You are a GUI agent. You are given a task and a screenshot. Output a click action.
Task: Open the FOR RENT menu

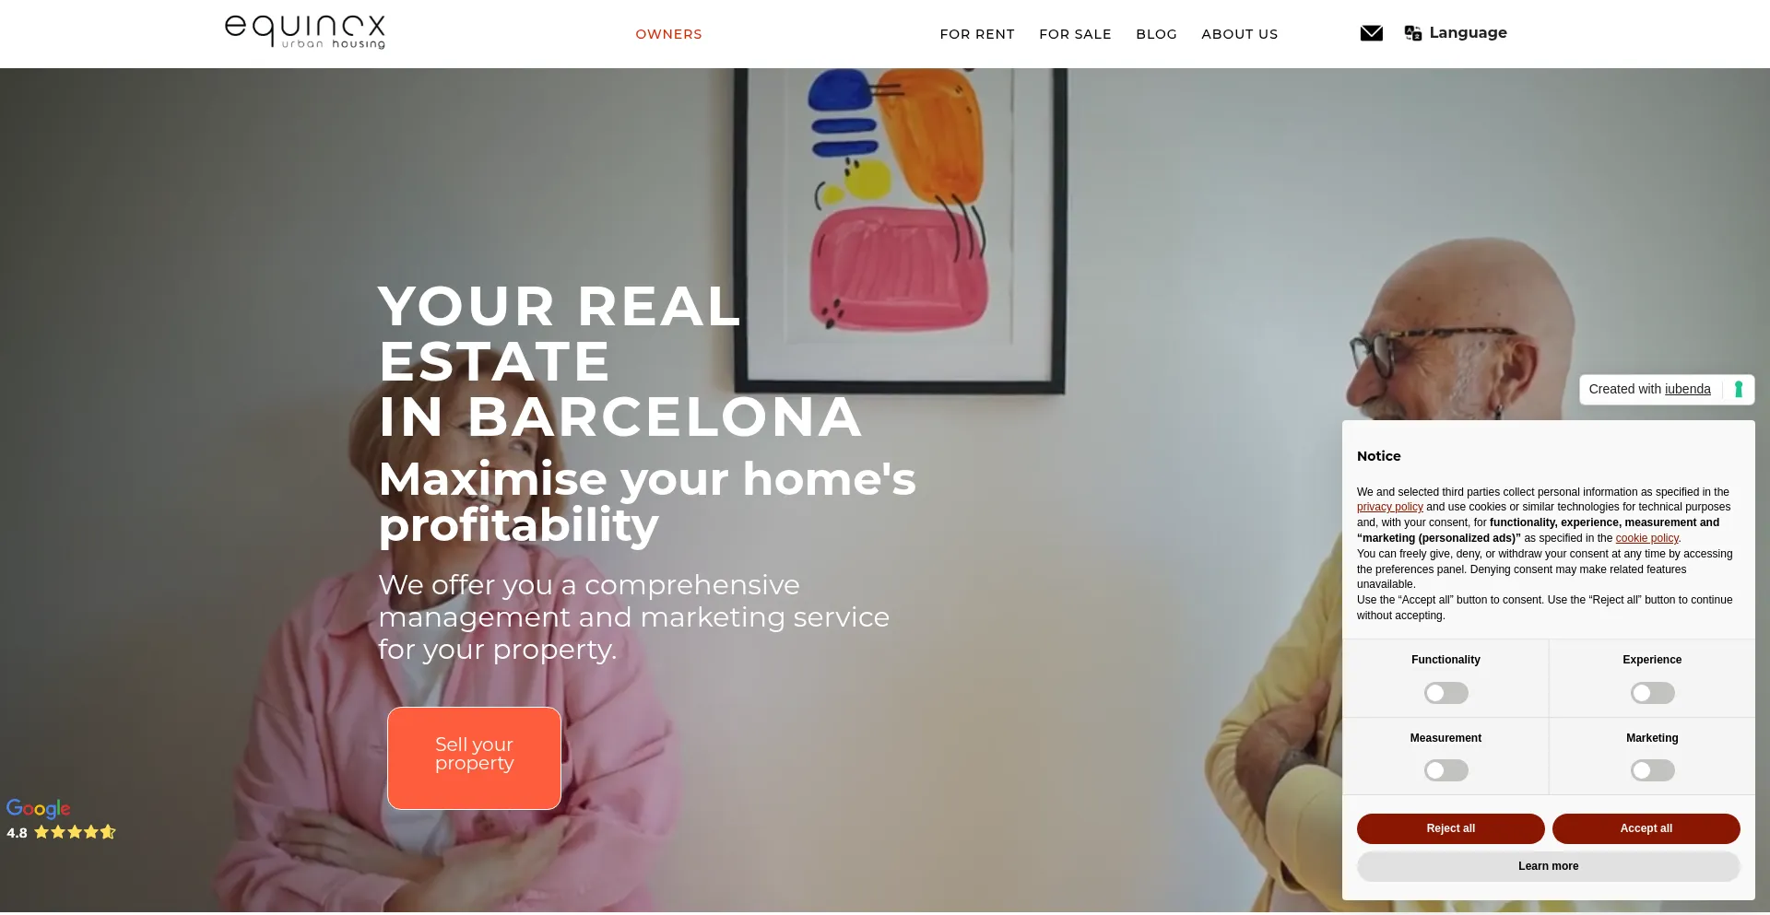pyautogui.click(x=977, y=34)
